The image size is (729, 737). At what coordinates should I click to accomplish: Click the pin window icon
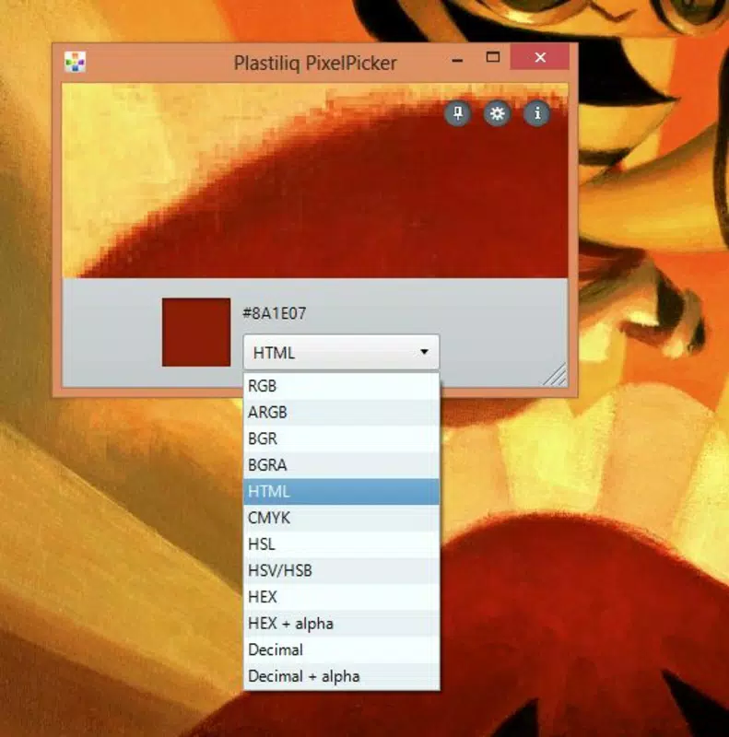[458, 113]
